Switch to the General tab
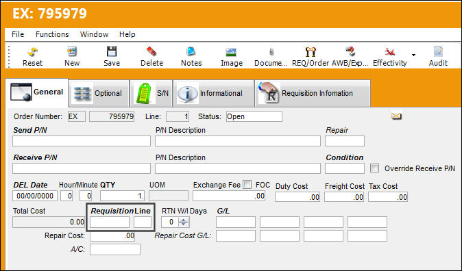Screen dimensions: 462x271 (x=37, y=92)
